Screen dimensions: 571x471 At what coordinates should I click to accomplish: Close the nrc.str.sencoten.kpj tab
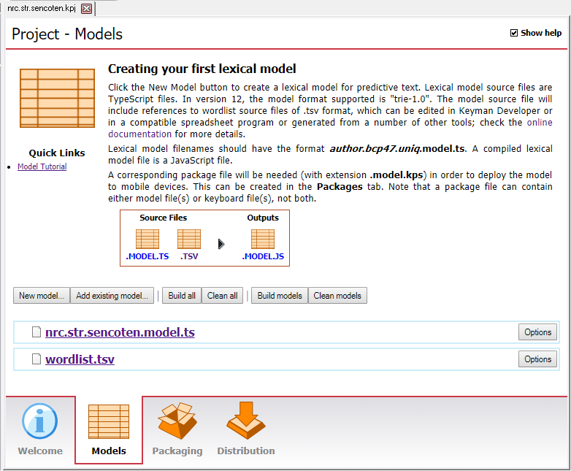86,8
